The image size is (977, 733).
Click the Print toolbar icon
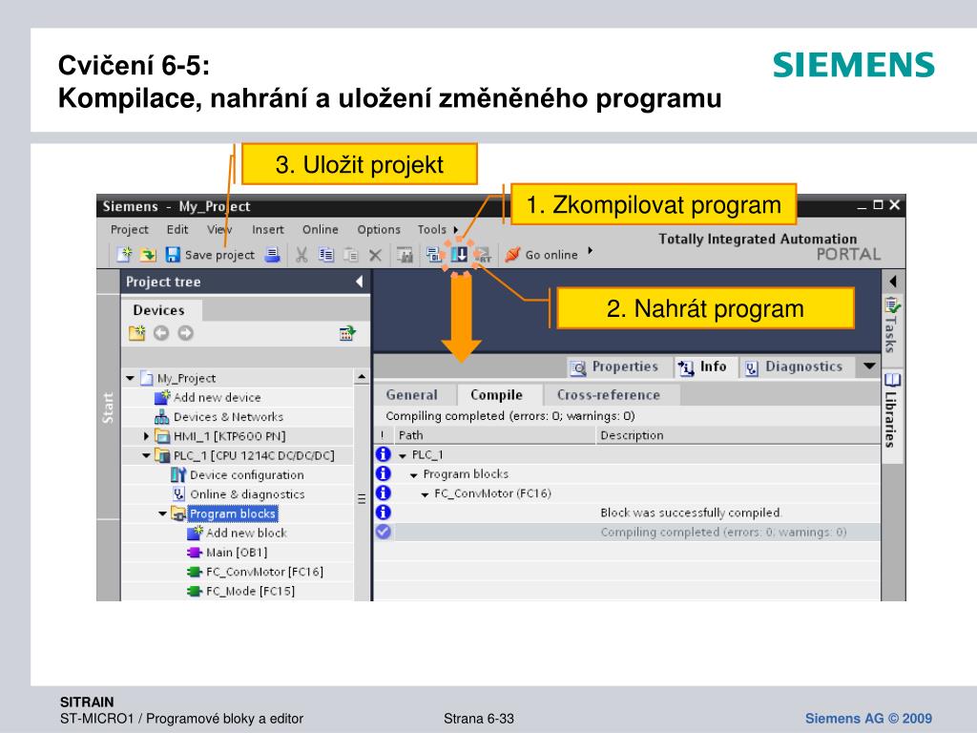coord(272,254)
